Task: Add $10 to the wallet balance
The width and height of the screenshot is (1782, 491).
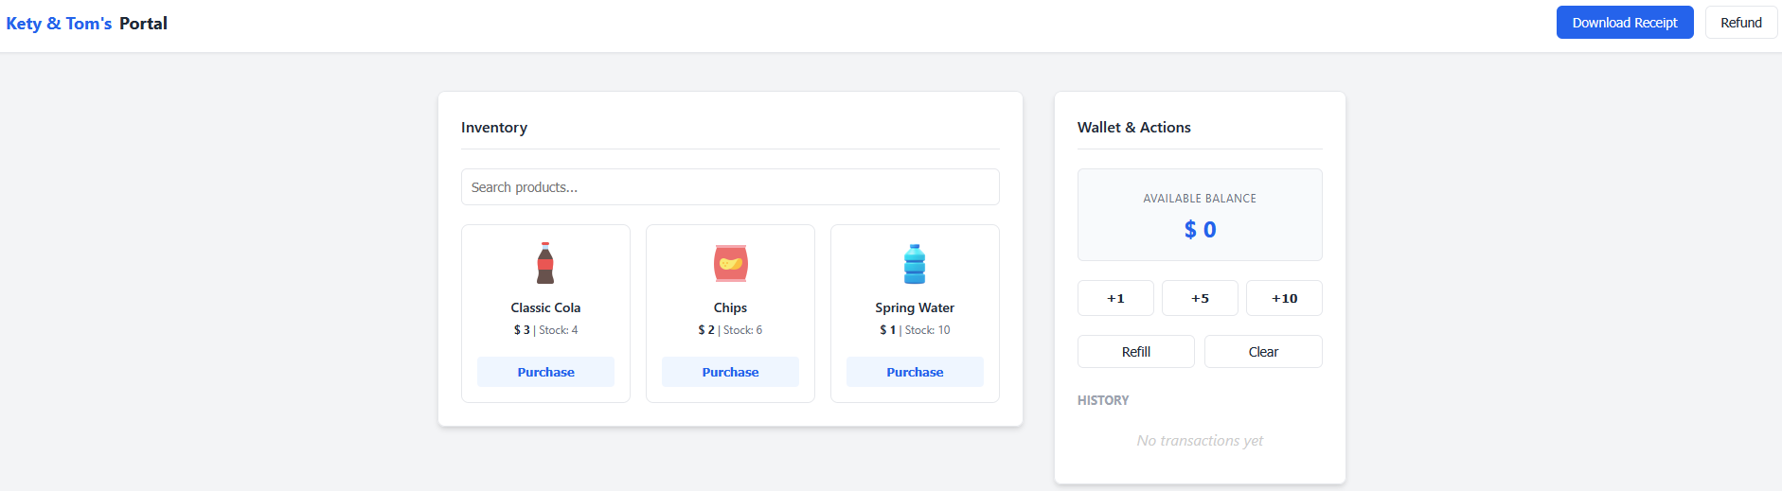Action: [x=1284, y=298]
